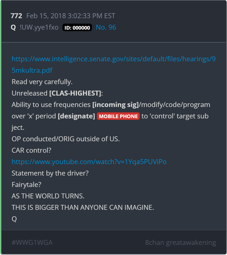Click the 8chan greatawakening board label
This screenshot has height=255, width=227.
[180, 243]
